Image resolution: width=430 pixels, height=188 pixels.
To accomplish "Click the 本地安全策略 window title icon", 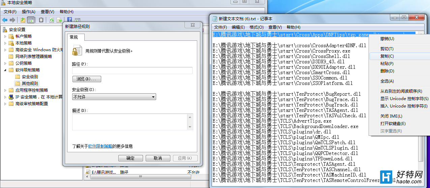I will (3, 2).
